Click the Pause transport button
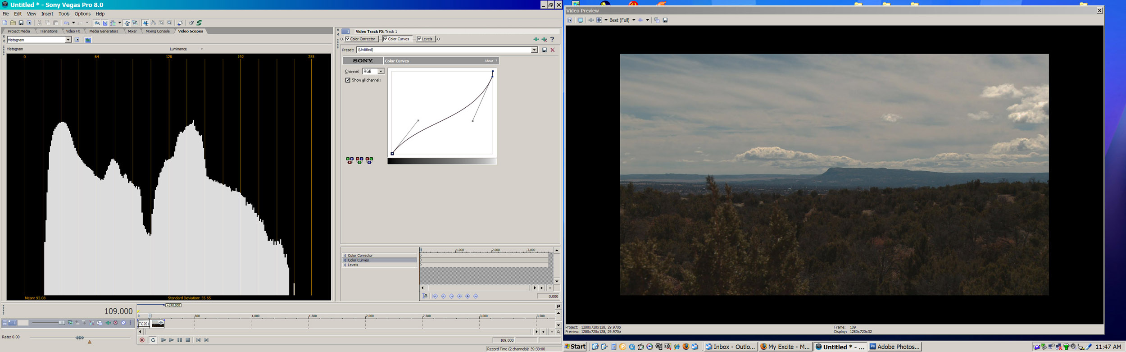Screen dimensions: 1126x352 pyautogui.click(x=180, y=340)
